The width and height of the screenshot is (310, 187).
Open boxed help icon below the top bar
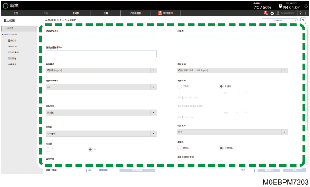coord(303,20)
